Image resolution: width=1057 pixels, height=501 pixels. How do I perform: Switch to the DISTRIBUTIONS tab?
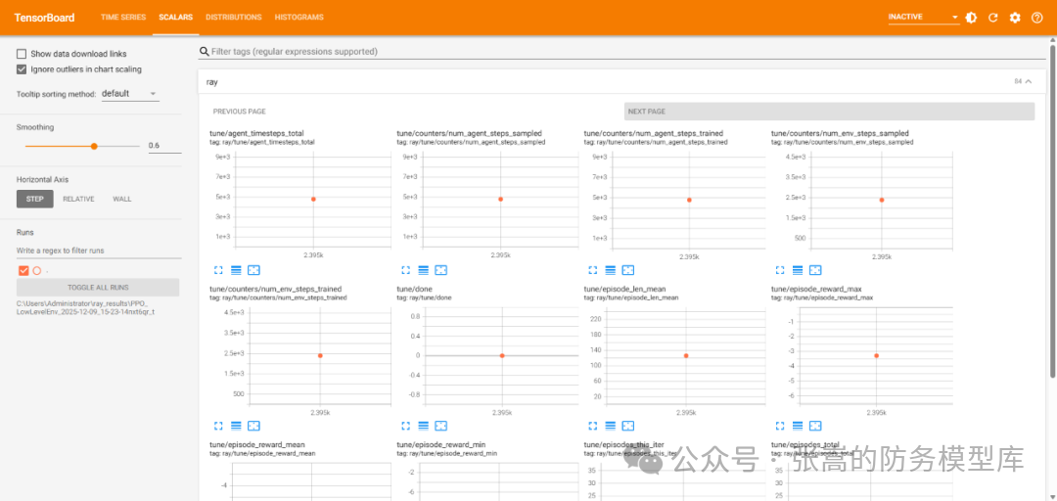(234, 18)
